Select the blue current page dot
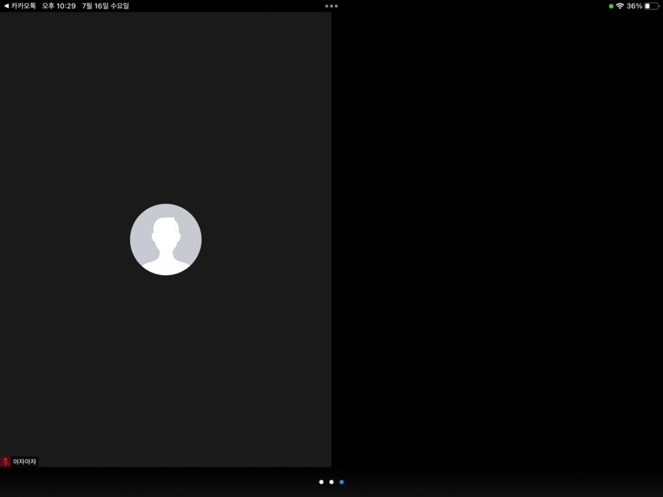663x497 pixels. pos(341,482)
